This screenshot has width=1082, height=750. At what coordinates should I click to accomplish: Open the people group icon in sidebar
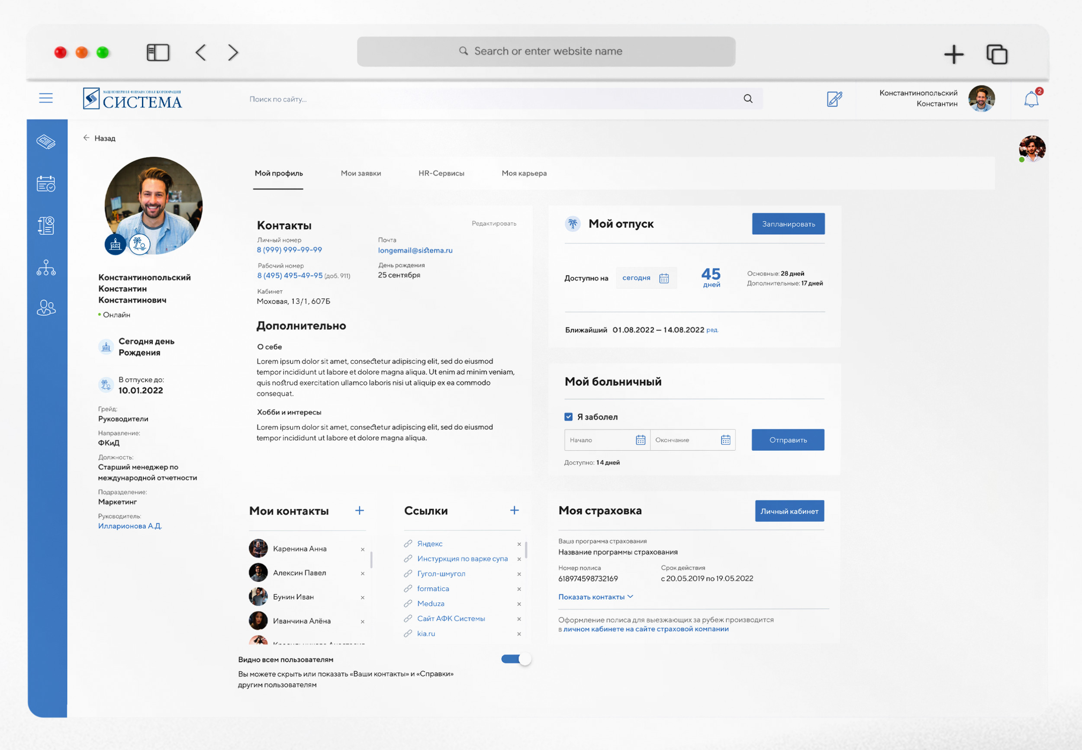[46, 308]
